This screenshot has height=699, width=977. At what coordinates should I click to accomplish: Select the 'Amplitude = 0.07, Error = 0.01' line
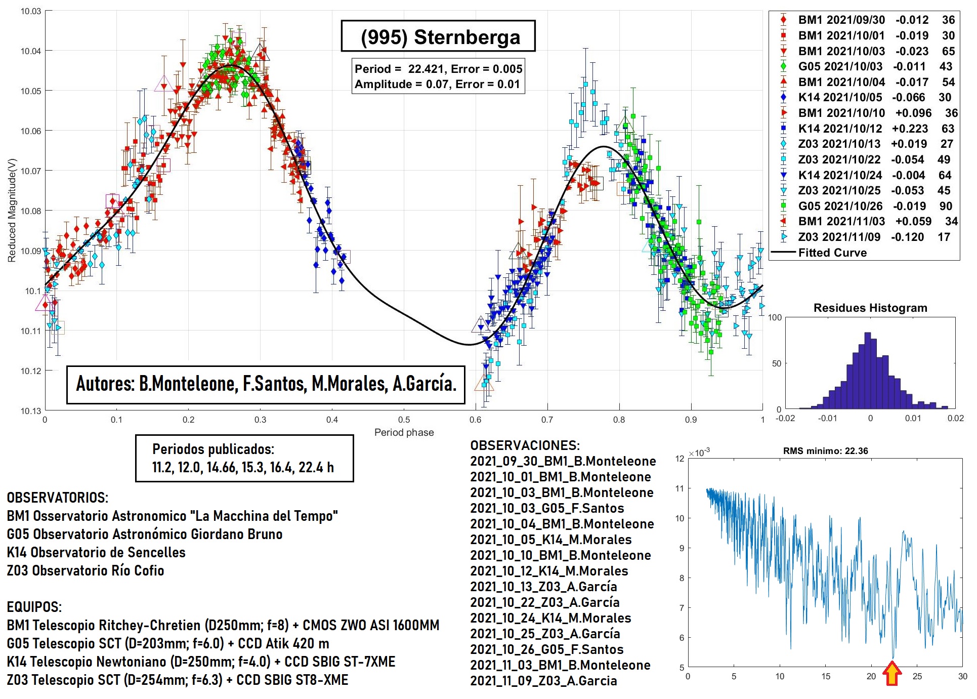[x=437, y=84]
